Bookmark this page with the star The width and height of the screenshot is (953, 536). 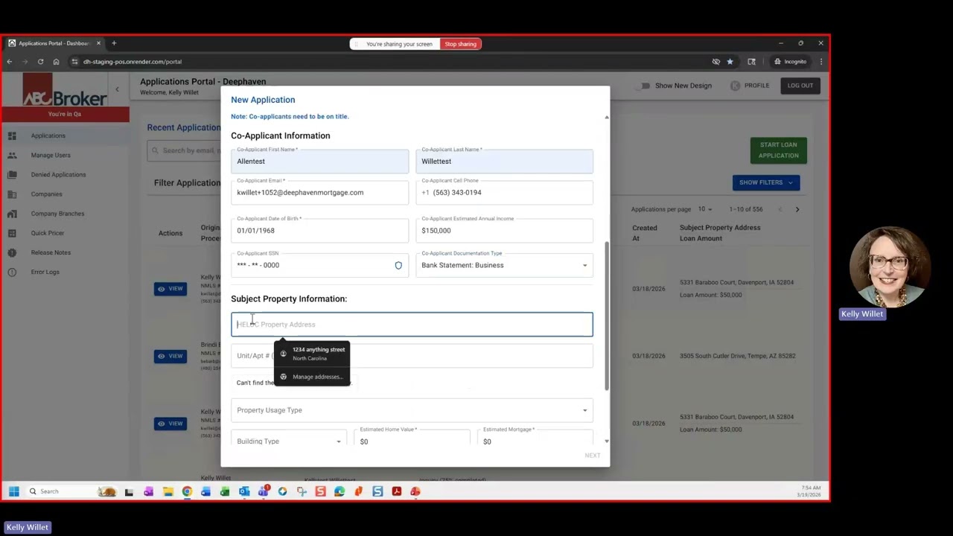(x=730, y=62)
